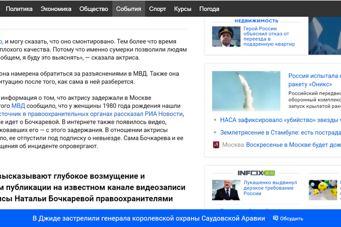Follow the МВД link in the article

[x=18, y=106]
